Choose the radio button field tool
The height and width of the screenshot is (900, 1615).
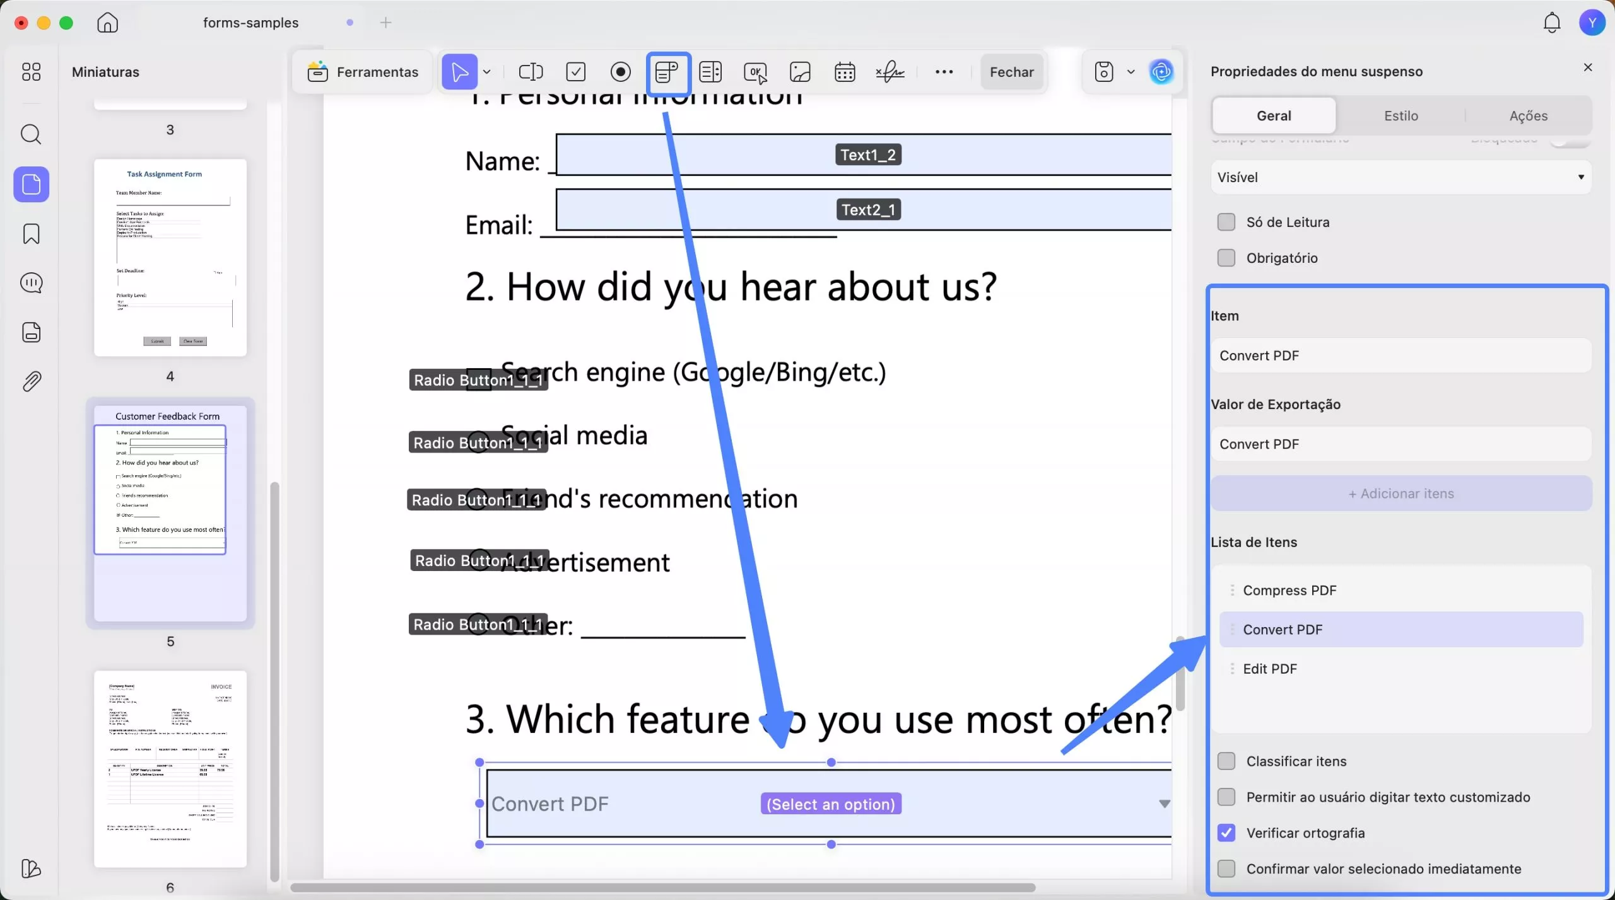pyautogui.click(x=621, y=72)
